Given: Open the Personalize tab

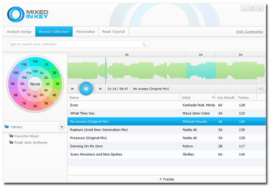Looking at the screenshot, I should 85,31.
